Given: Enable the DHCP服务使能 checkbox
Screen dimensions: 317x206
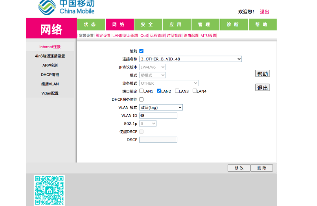Looking at the screenshot, I should coord(141,100).
